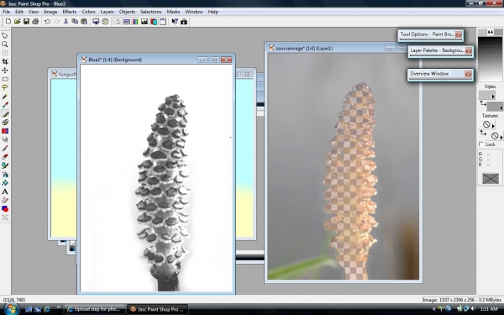Click the Open file toolbar icon
Image resolution: width=504 pixels, height=315 pixels.
[18, 22]
